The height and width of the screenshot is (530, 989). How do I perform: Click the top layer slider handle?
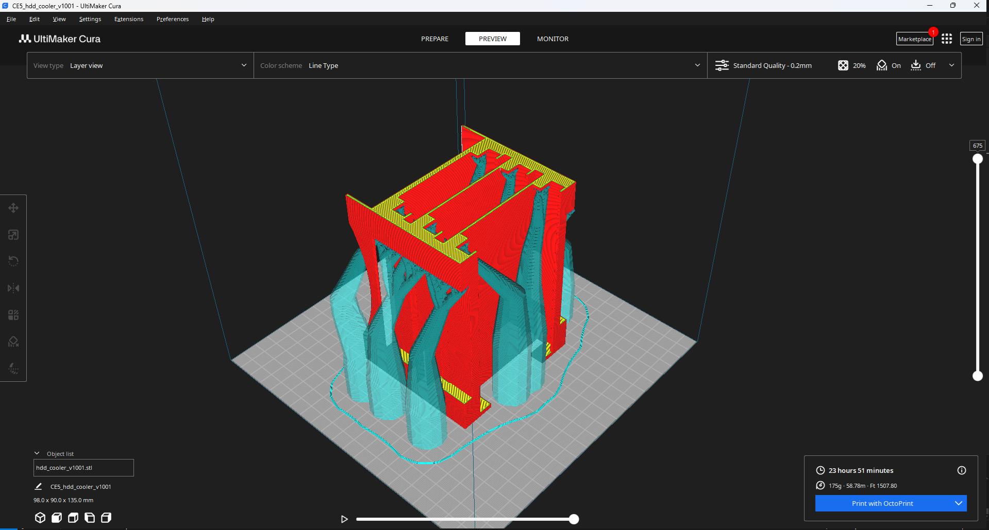coord(977,159)
